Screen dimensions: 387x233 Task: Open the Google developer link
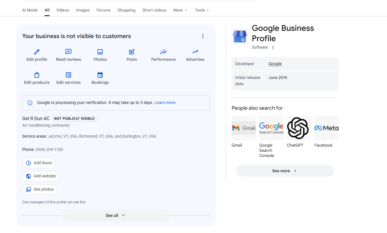pos(275,64)
